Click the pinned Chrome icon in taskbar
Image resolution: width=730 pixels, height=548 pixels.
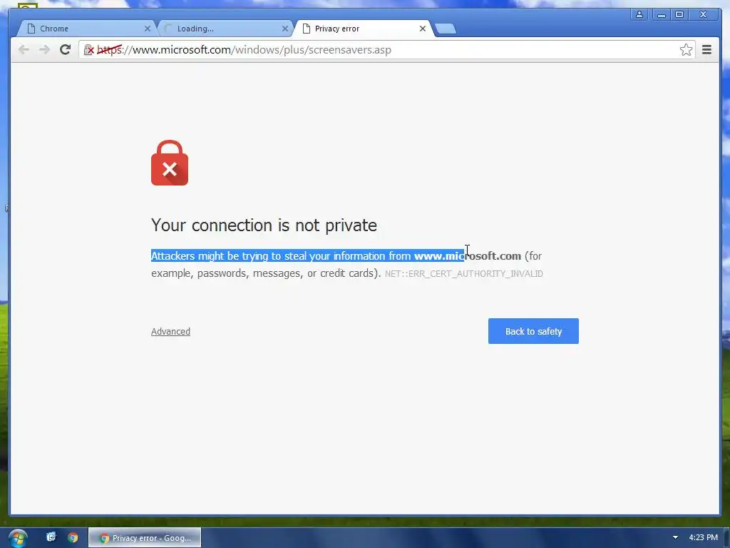[x=73, y=537]
